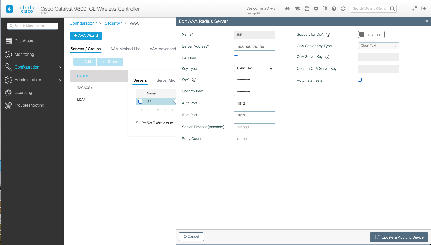Click the Troubleshooting tools icon
Viewport: 431px width, 245px height.
point(8,105)
